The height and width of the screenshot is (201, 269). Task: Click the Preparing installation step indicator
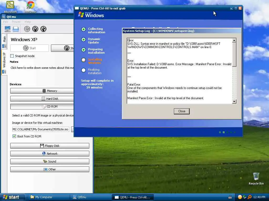[x=84, y=50]
